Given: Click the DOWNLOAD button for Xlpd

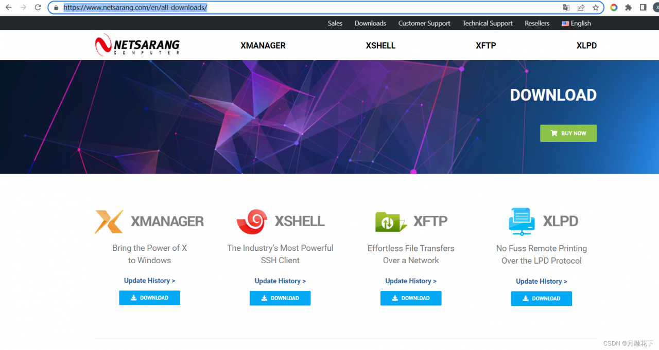Looking at the screenshot, I should 542,298.
